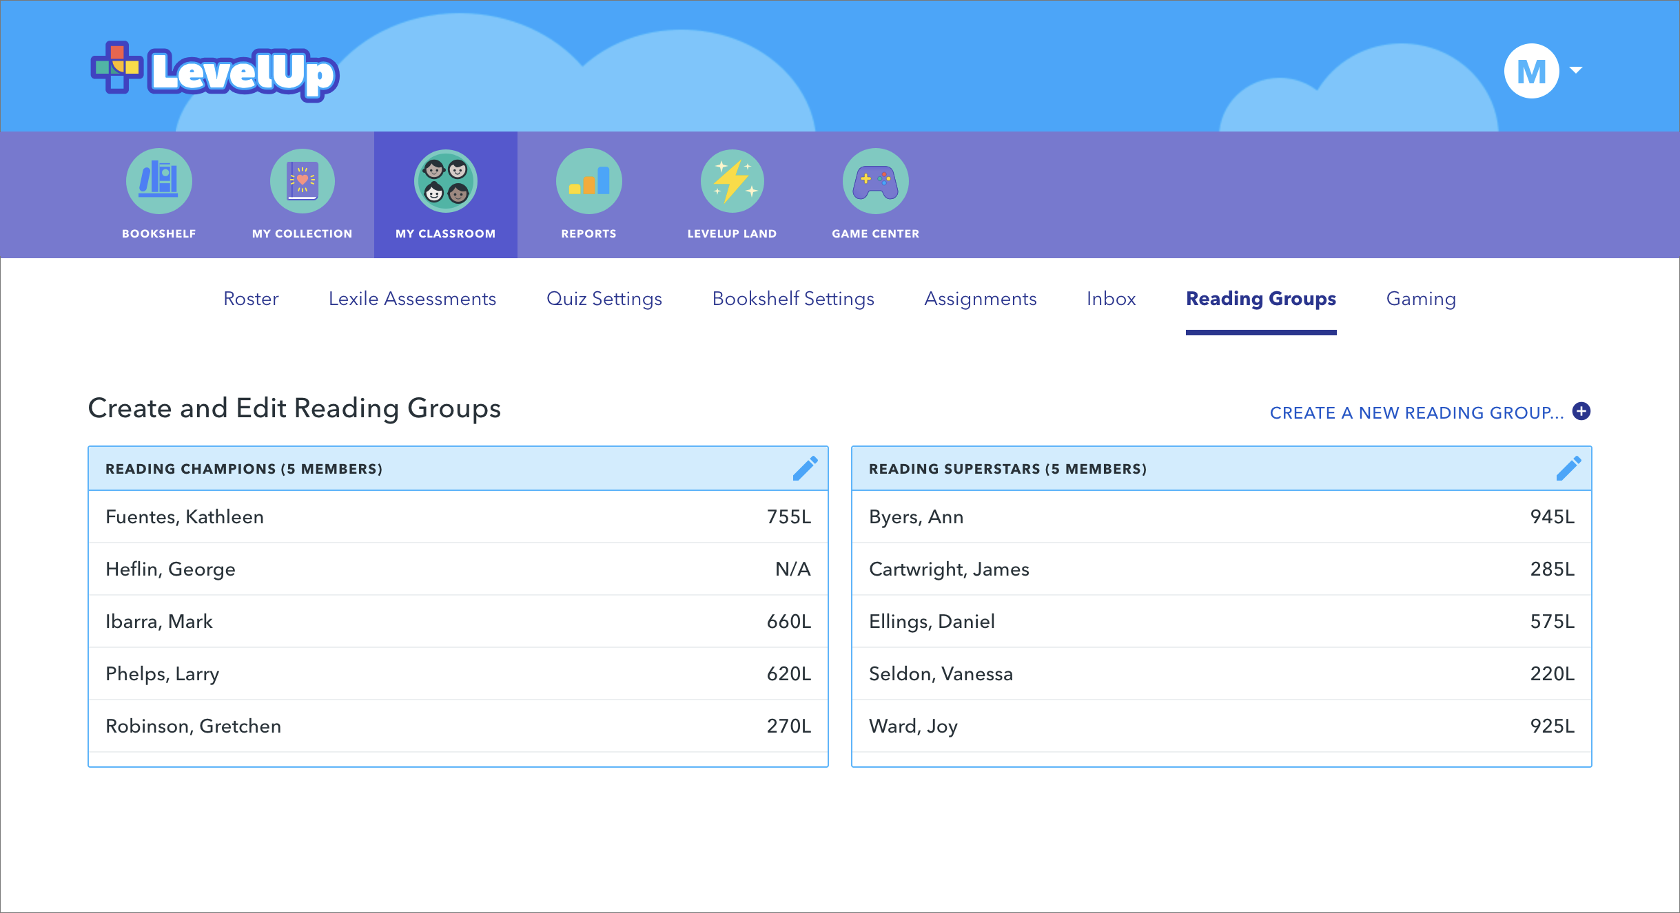Select My Classroom faces icon
1680x913 pixels.
(x=445, y=181)
